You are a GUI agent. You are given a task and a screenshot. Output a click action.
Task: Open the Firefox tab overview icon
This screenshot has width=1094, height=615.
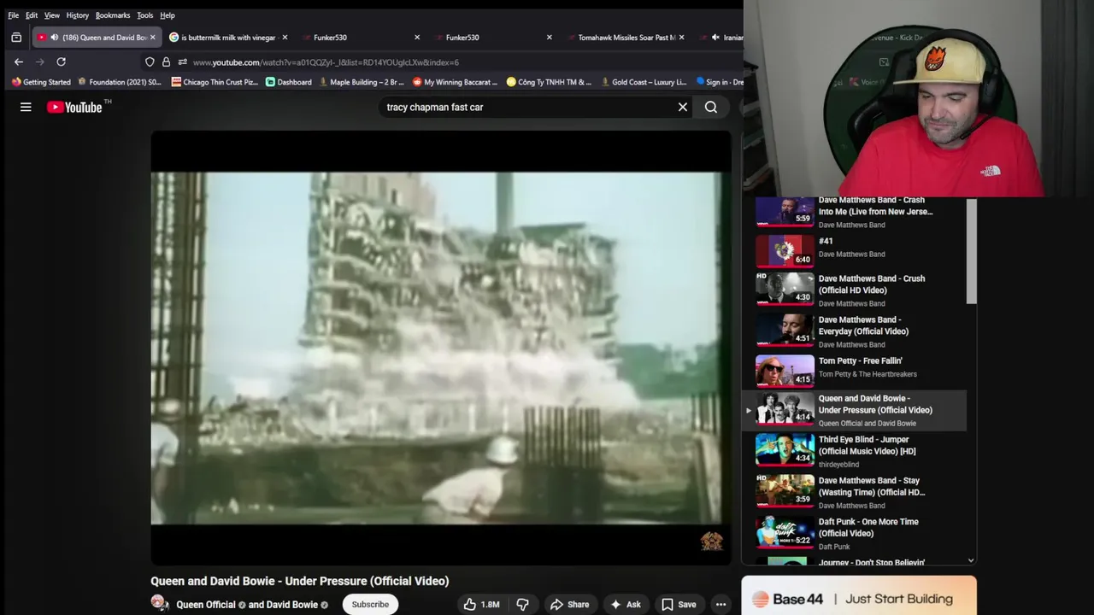point(16,38)
